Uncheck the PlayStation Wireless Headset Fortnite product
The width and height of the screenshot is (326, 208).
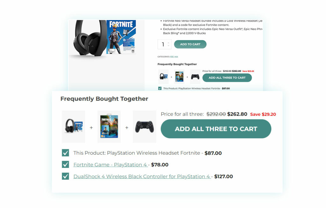tap(65, 153)
